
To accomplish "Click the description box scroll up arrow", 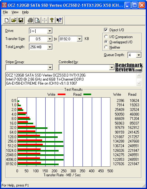I will 139,76.
